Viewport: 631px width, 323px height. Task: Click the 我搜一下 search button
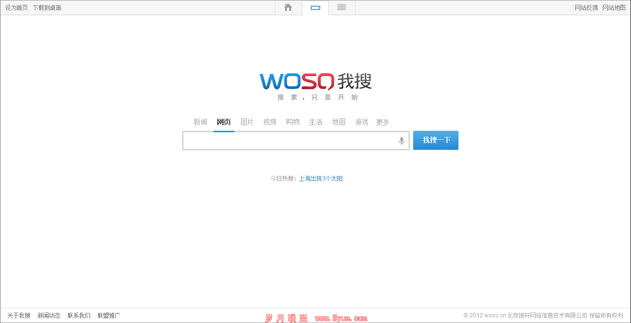tap(436, 140)
